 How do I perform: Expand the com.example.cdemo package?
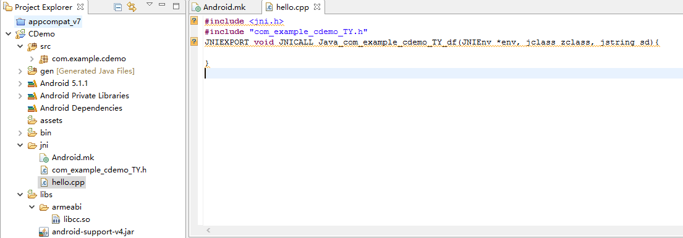32,58
